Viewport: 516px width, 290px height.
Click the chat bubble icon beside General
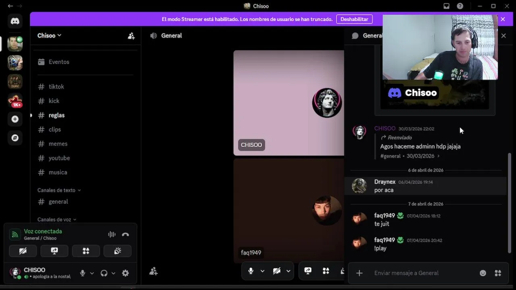click(x=355, y=35)
